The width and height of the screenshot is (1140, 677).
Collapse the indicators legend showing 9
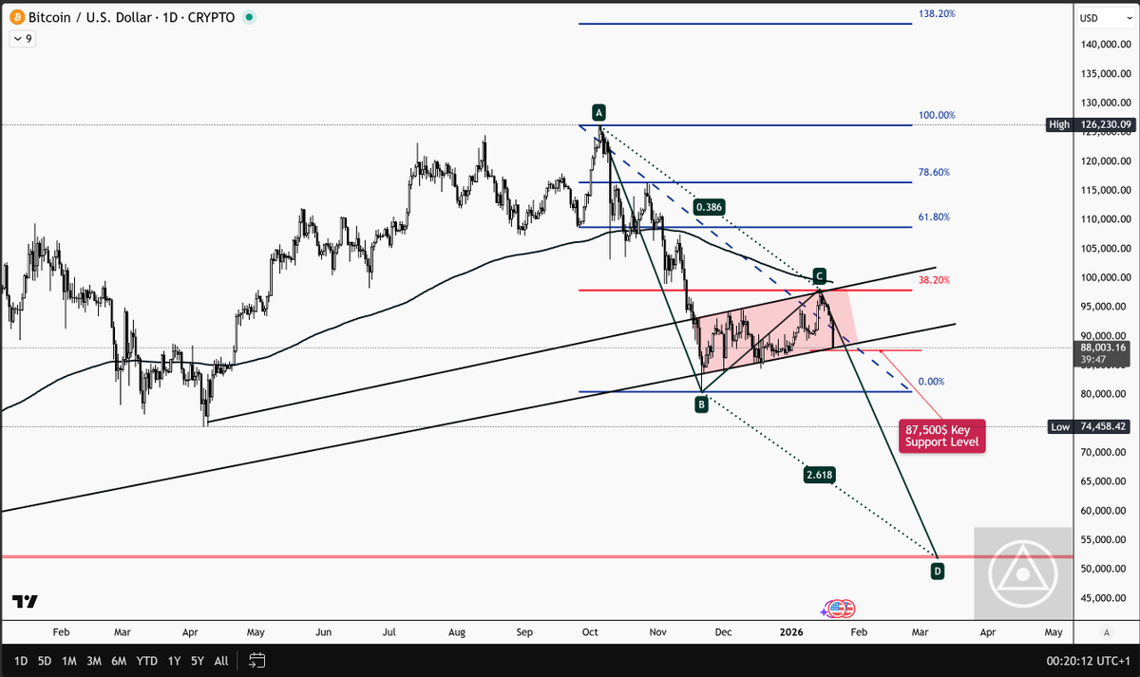pos(22,39)
